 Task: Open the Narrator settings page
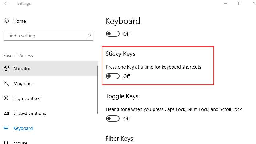coord(22,69)
